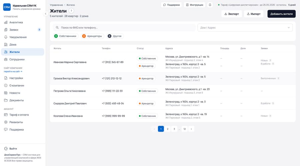
Task: Click the Заявки counter badge
Action: (39, 30)
